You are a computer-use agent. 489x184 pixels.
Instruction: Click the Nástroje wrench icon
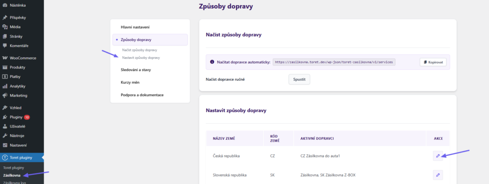pos(5,136)
